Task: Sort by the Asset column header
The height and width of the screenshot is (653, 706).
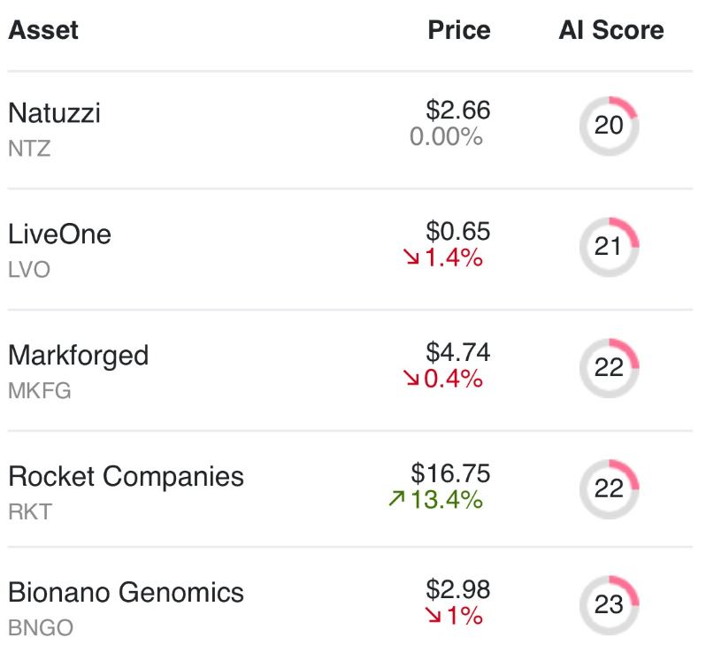Action: tap(43, 30)
